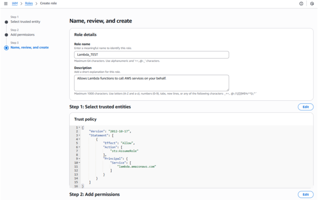Go to Add permissions step
The image size is (318, 200).
point(22,35)
